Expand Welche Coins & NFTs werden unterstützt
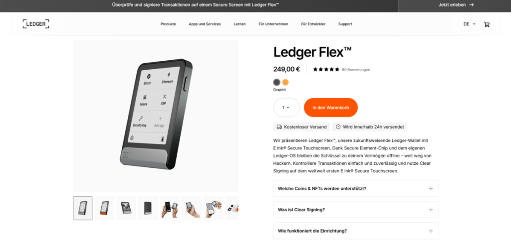This screenshot has width=511, height=243. (x=356, y=188)
